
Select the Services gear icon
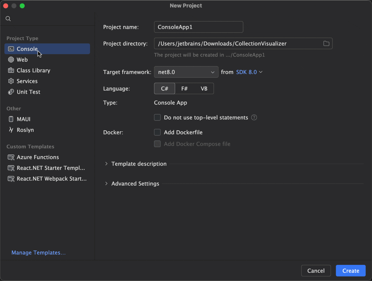coord(11,81)
